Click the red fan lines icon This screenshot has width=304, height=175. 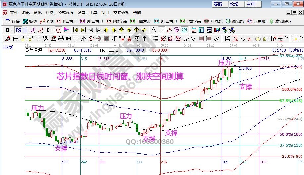tap(163, 39)
